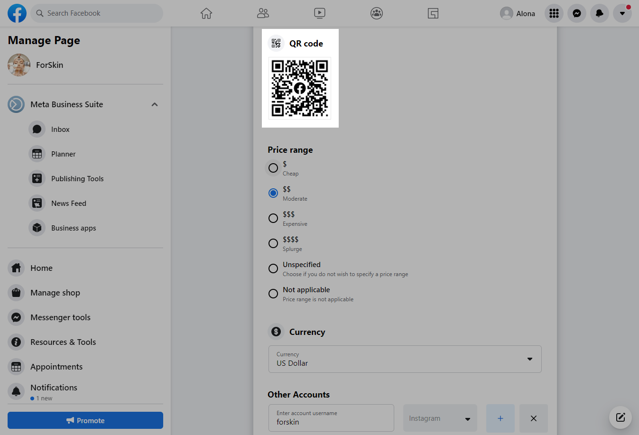Select the Unspecified price range
Screen dimensions: 639x435
tap(273, 268)
